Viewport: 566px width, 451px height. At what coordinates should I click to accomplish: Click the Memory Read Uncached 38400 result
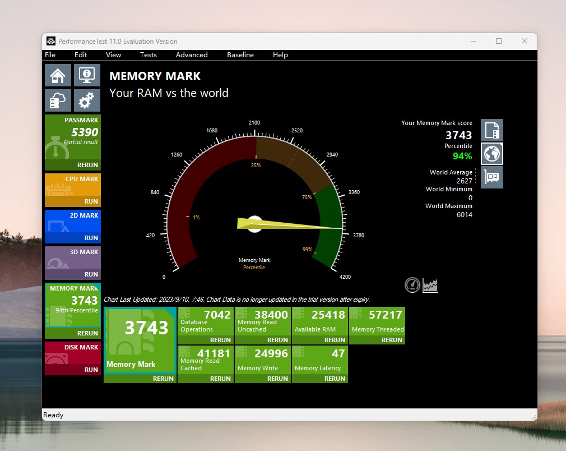click(x=263, y=321)
